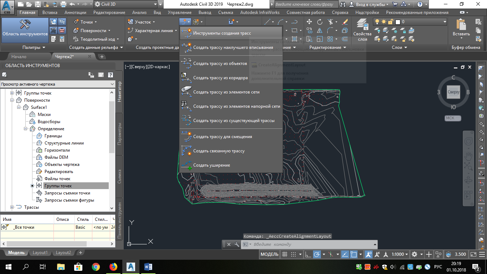Click the white layer color swatch

(x=398, y=22)
